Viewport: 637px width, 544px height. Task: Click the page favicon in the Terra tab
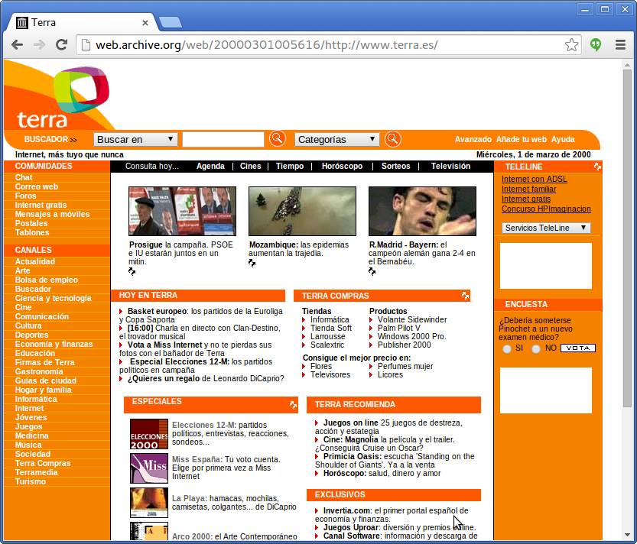pos(22,23)
